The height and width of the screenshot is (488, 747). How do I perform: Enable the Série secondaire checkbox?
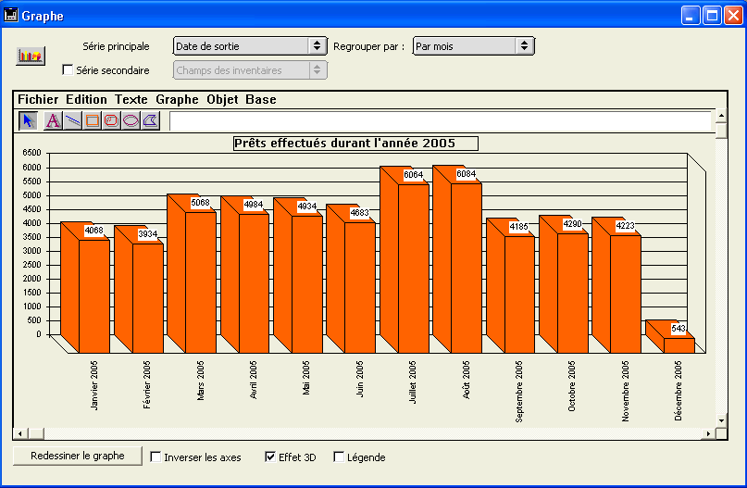click(x=68, y=70)
